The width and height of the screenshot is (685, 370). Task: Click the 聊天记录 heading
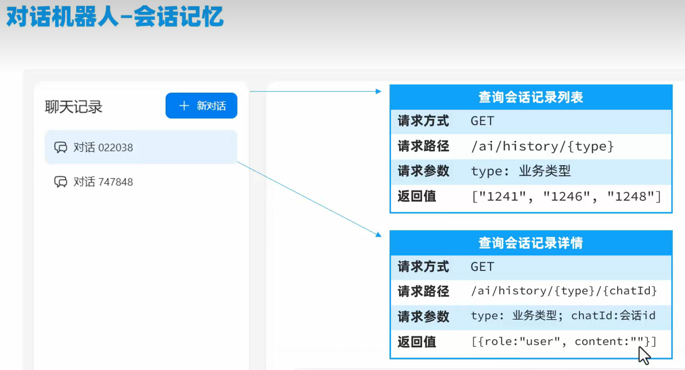point(73,107)
